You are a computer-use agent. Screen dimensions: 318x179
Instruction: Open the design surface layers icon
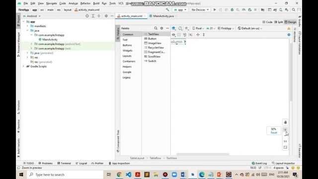point(173,28)
